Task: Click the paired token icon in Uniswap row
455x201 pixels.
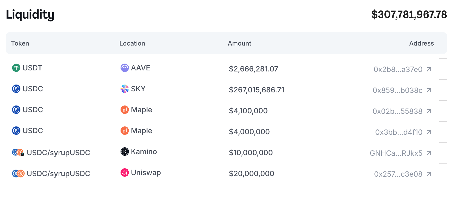Action: coord(18,174)
